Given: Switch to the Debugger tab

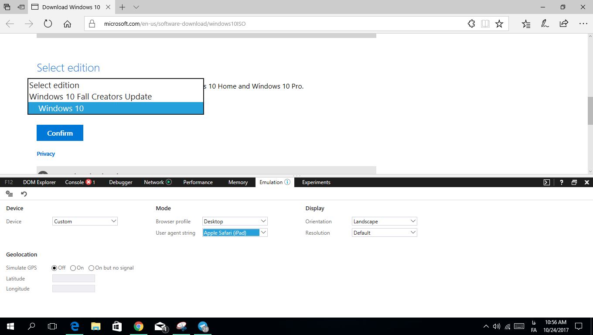Looking at the screenshot, I should coord(121,182).
